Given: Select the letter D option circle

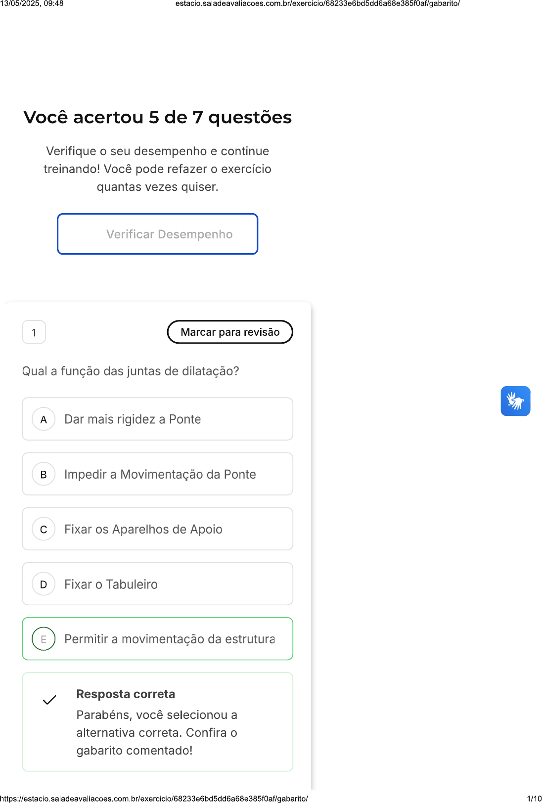Looking at the screenshot, I should pos(44,584).
